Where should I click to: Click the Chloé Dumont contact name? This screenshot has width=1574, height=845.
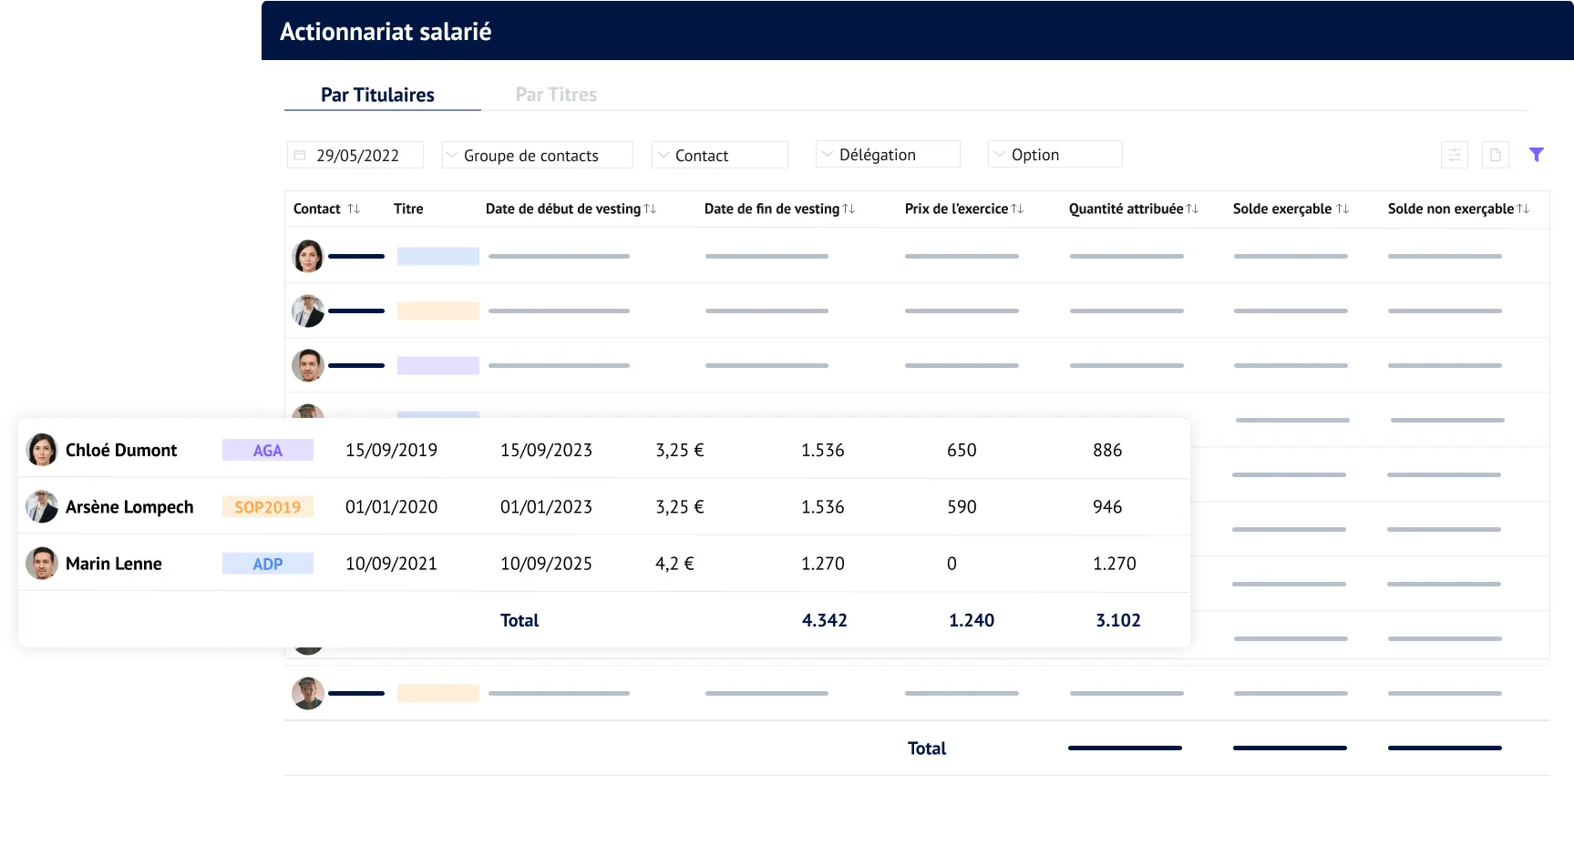point(120,450)
